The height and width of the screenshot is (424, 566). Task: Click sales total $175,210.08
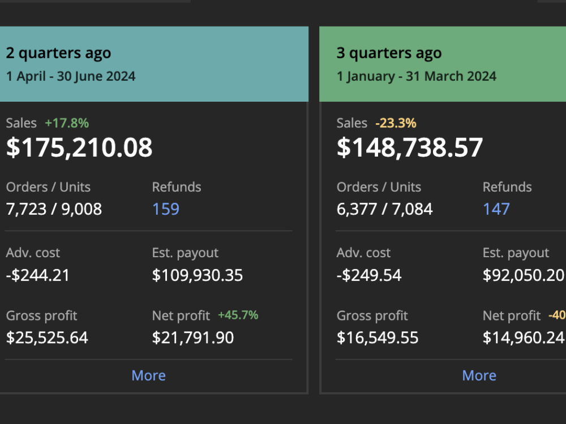[79, 147]
